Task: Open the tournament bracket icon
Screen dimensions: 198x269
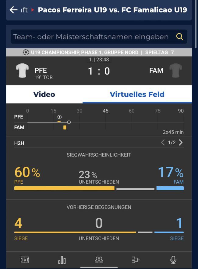Action: [136, 260]
